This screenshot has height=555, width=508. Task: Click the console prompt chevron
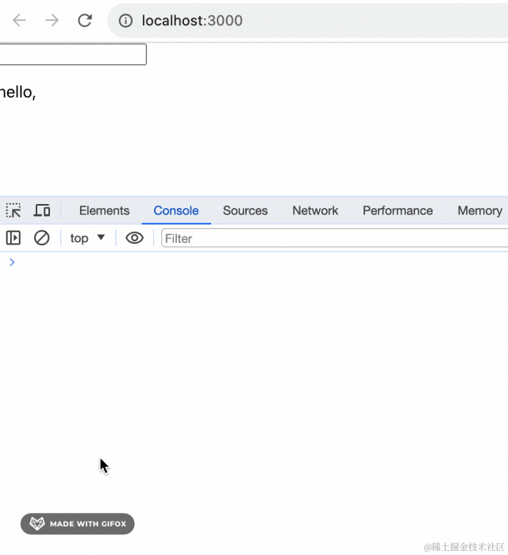(x=12, y=262)
